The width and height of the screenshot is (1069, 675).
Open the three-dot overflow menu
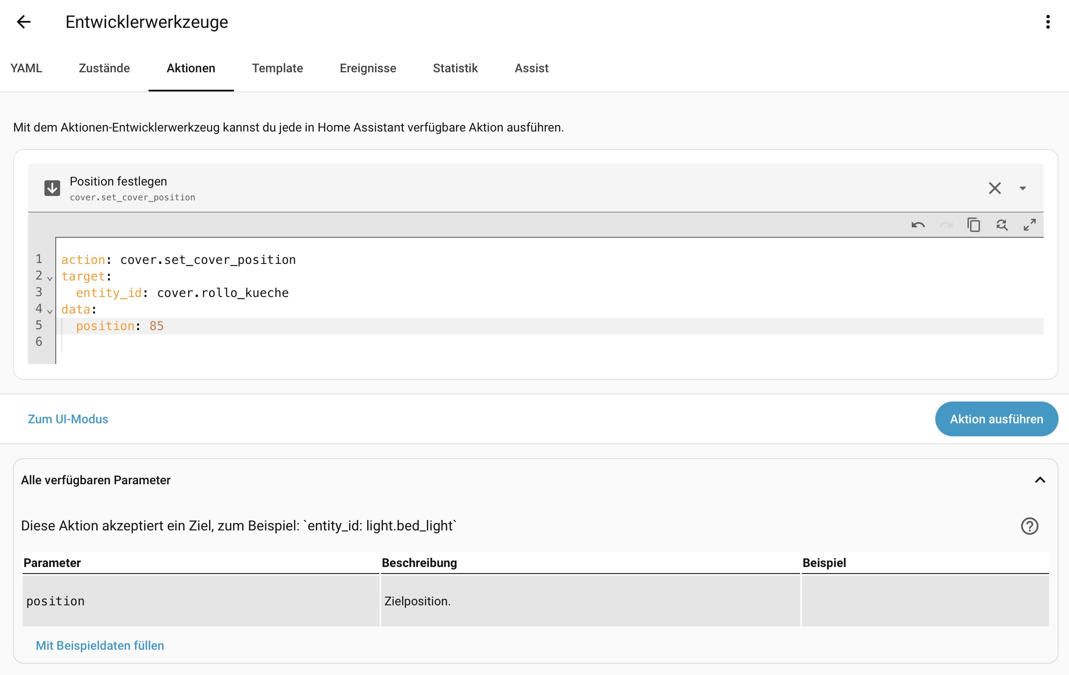pos(1048,22)
